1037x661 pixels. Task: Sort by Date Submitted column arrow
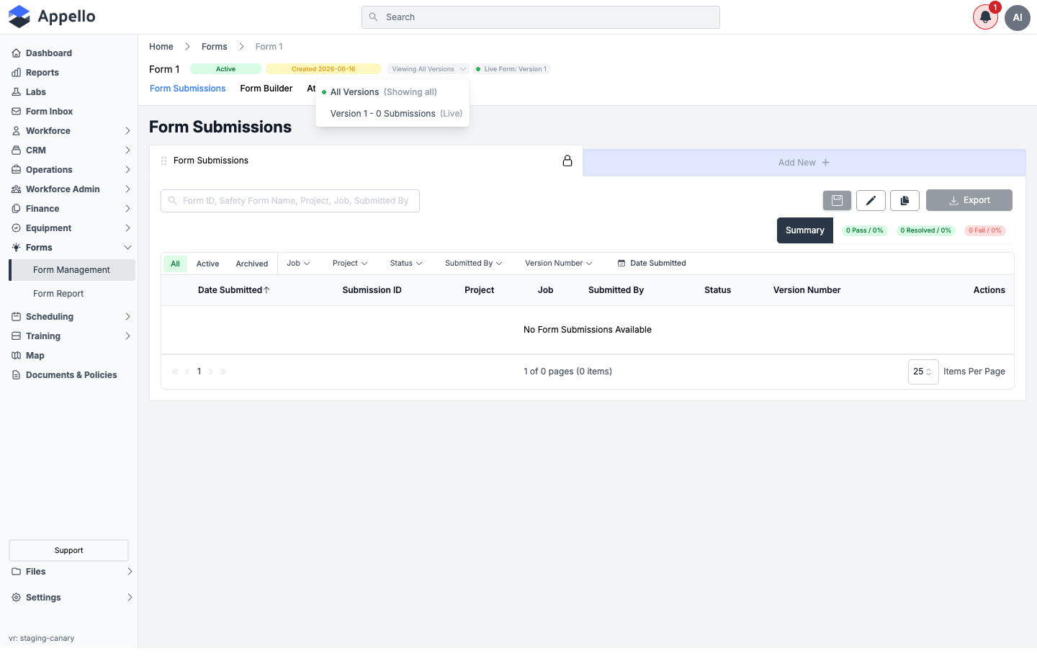(266, 290)
